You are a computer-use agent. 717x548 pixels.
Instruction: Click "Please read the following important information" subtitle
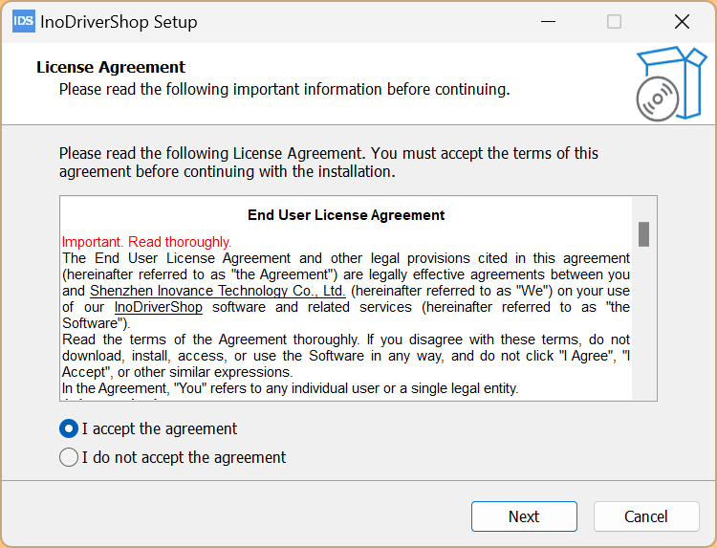click(285, 89)
